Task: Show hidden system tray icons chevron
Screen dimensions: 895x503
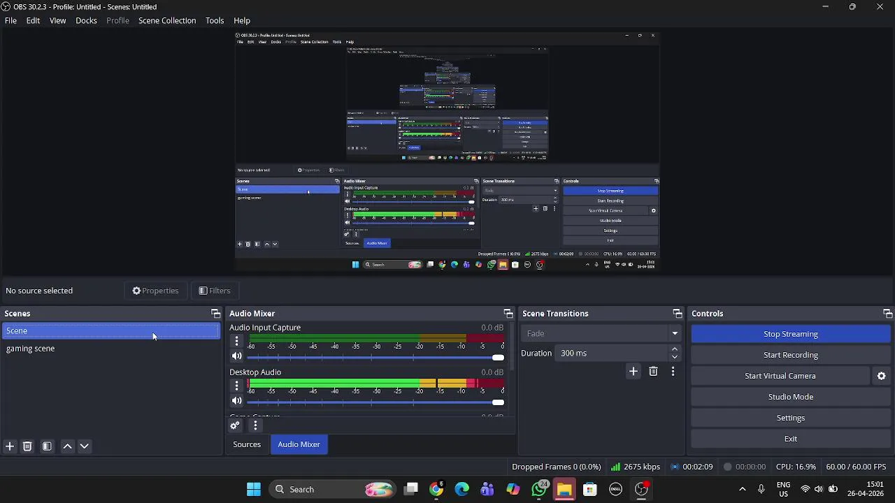Action: click(x=743, y=489)
